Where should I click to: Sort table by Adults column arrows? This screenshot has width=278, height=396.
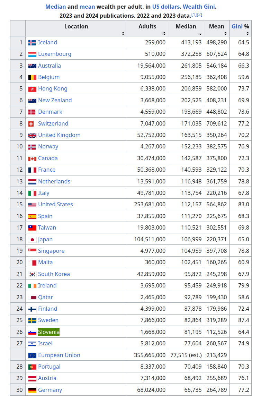point(164,33)
